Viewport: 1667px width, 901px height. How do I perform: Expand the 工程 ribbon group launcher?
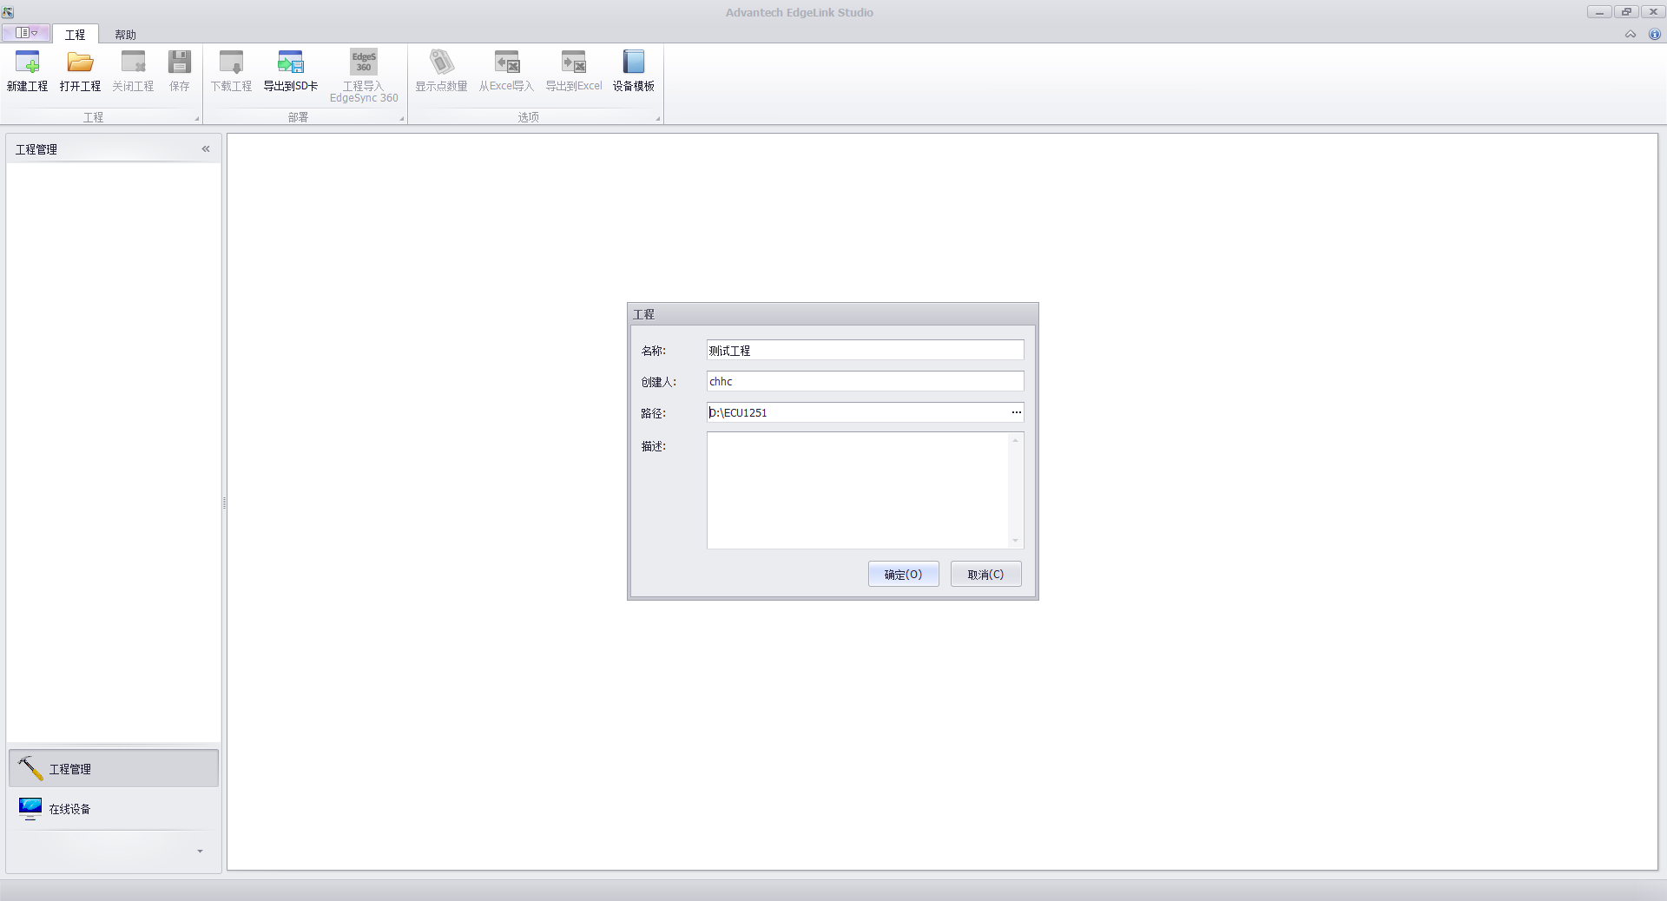[197, 119]
